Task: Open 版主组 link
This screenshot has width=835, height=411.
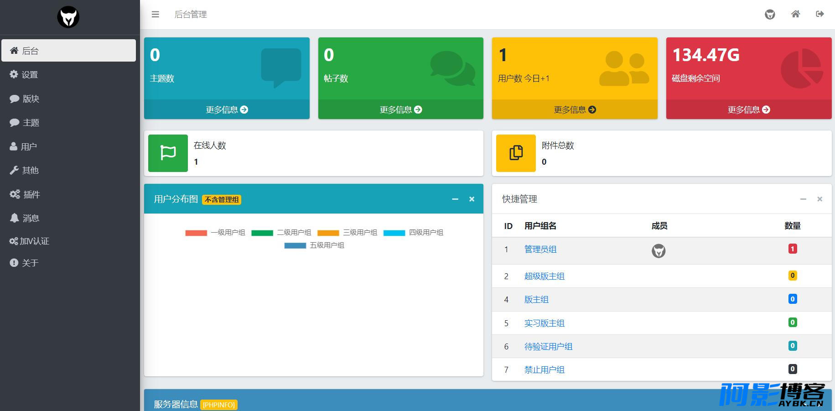Action: pos(536,300)
